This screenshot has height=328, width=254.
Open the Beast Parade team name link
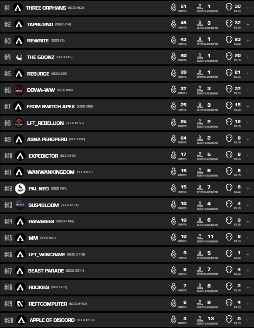(x=46, y=271)
